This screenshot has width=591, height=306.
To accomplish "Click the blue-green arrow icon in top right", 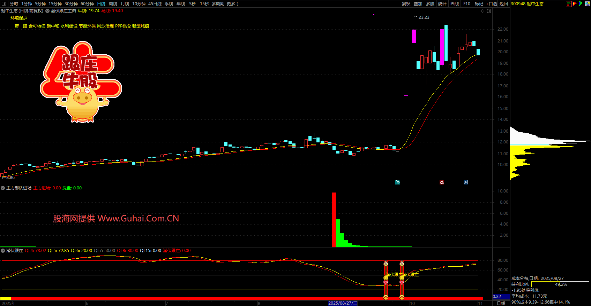I will (x=581, y=4).
